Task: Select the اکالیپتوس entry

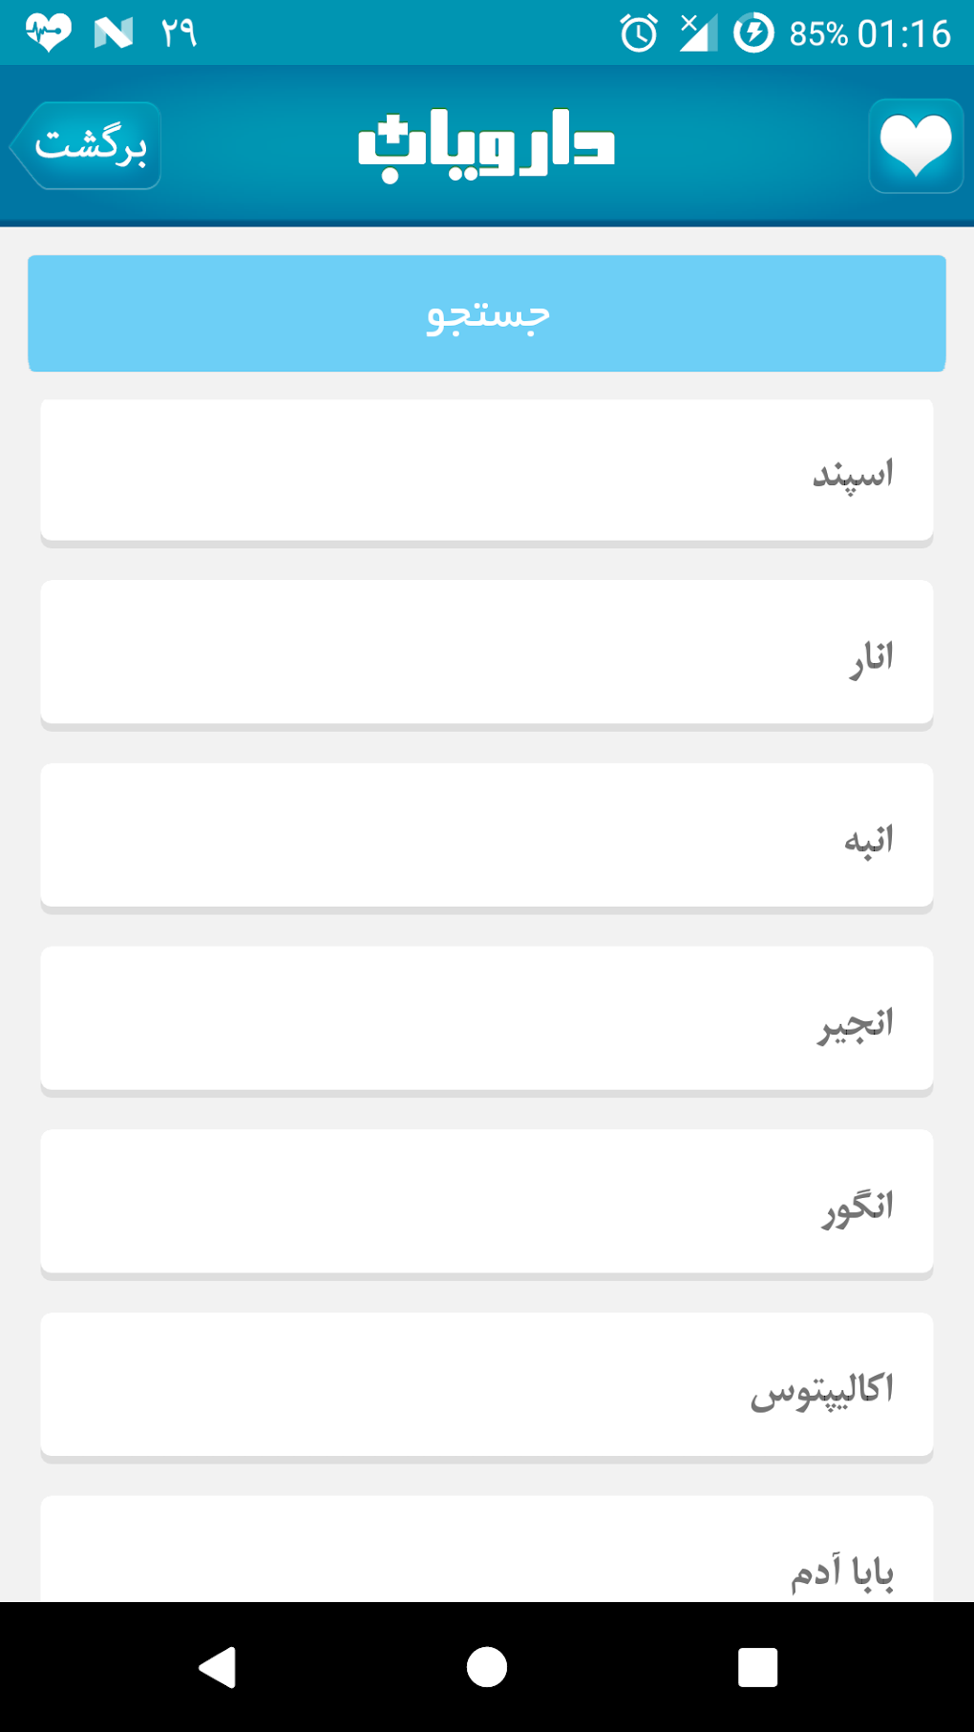Action: [487, 1385]
